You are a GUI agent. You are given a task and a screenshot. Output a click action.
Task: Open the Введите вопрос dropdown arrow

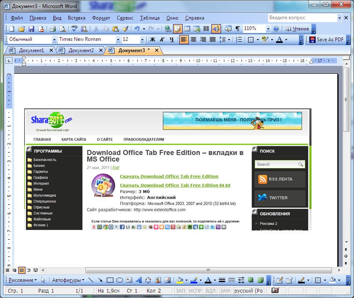tap(339, 18)
